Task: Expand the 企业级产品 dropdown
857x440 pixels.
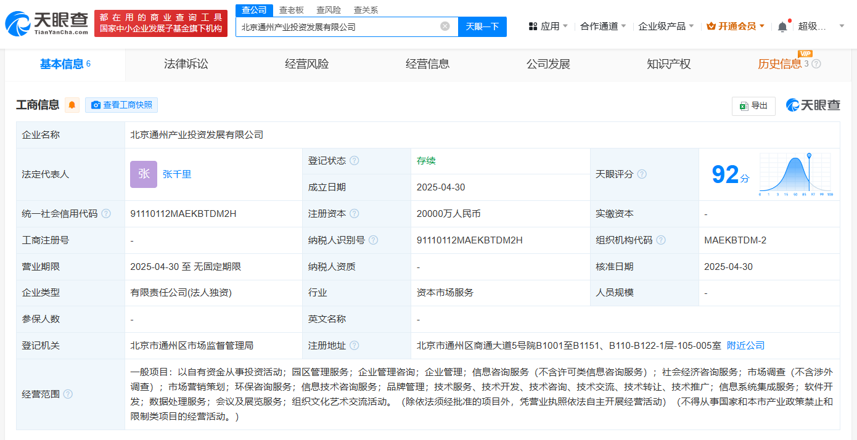Action: (666, 26)
